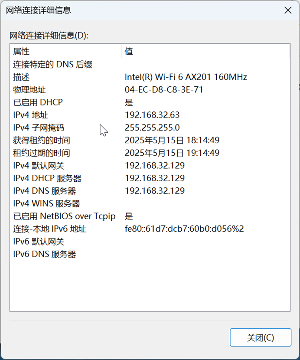
Task: Click the 关闭(C) button
Action: pyautogui.click(x=260, y=337)
